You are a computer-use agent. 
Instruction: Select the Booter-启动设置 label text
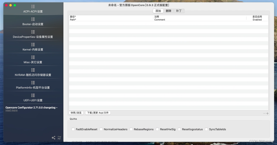click(x=33, y=24)
